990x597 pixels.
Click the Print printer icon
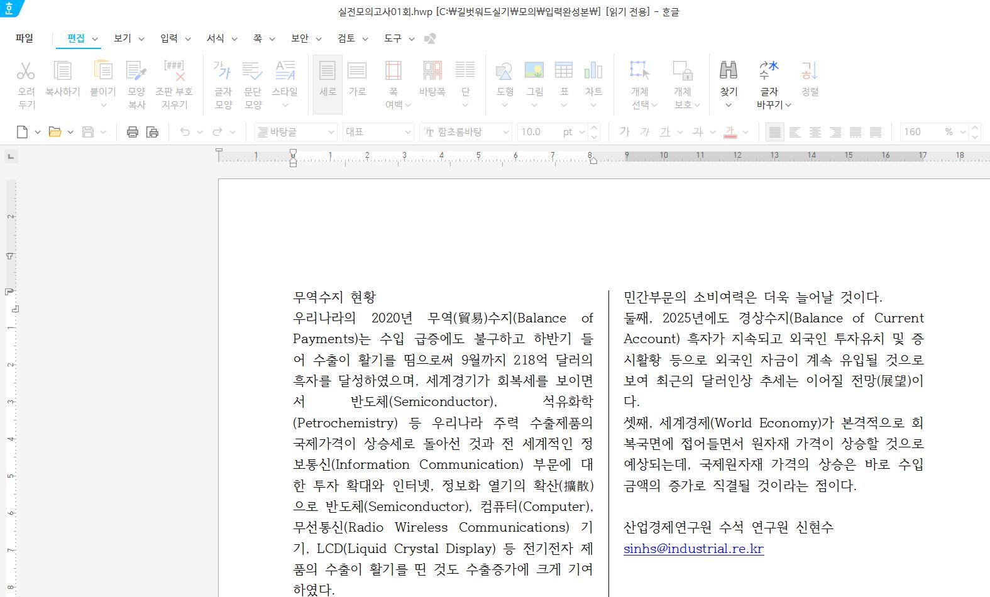(x=132, y=132)
